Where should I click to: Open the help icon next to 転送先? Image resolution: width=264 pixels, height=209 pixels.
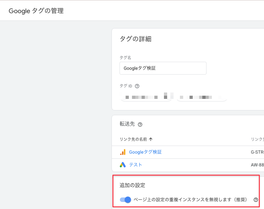click(140, 125)
